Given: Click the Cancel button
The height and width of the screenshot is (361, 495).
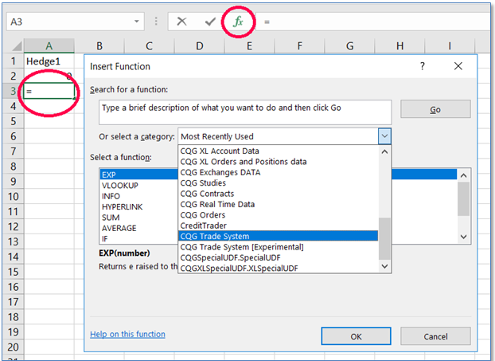Looking at the screenshot, I should (x=435, y=336).
